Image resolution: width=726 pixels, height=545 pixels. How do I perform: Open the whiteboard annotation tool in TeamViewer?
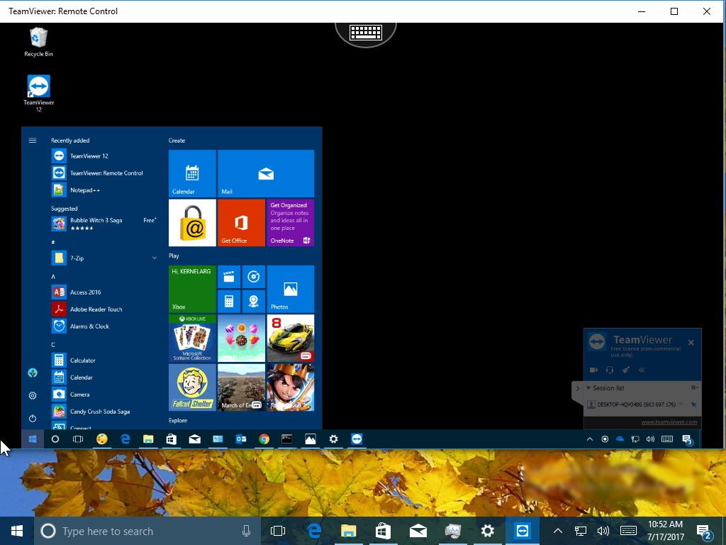pos(626,370)
